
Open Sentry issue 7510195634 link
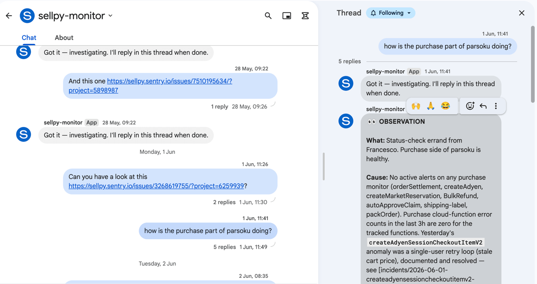(x=150, y=85)
